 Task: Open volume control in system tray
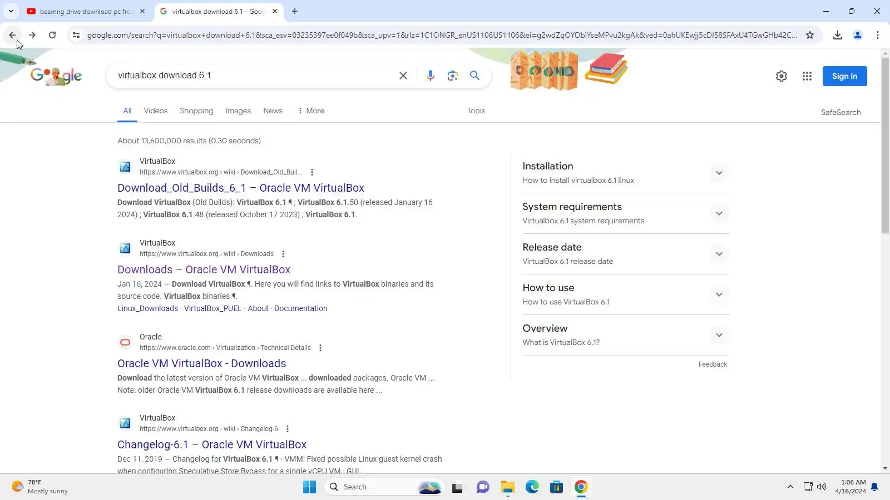[822, 487]
